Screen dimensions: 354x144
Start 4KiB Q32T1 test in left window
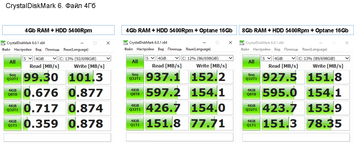(x=13, y=108)
